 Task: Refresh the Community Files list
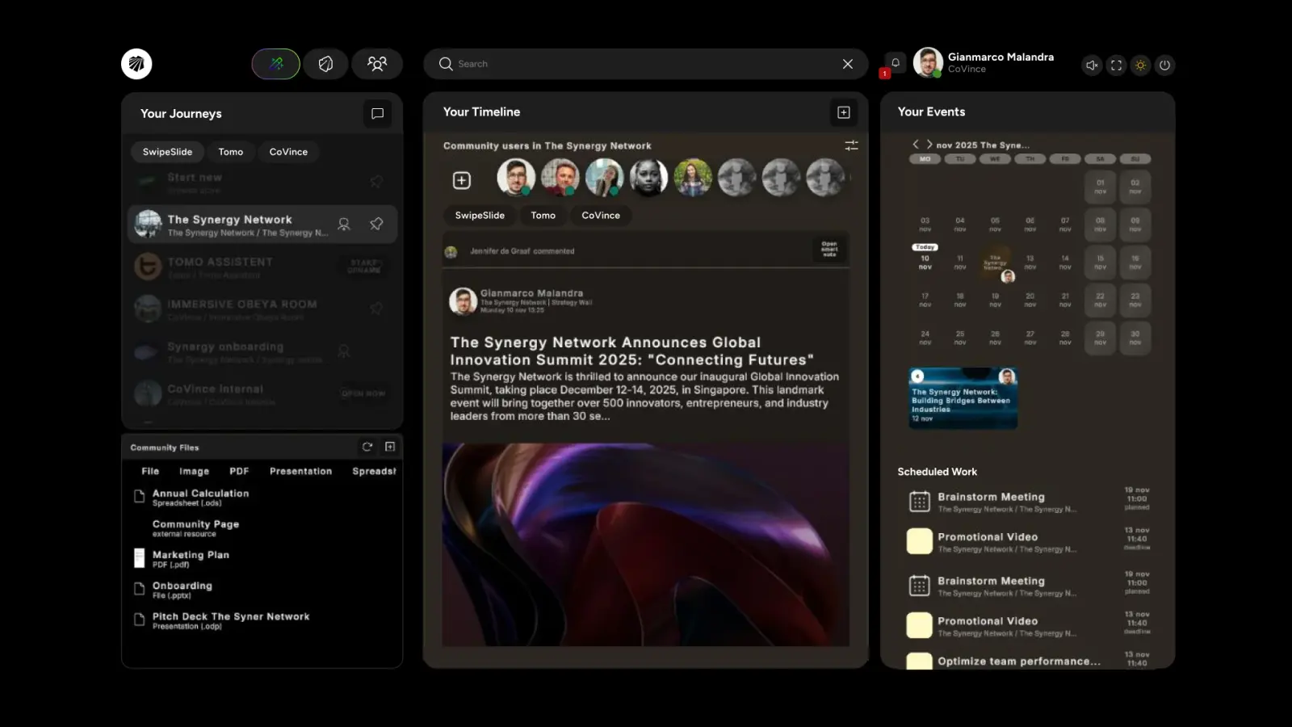[367, 447]
